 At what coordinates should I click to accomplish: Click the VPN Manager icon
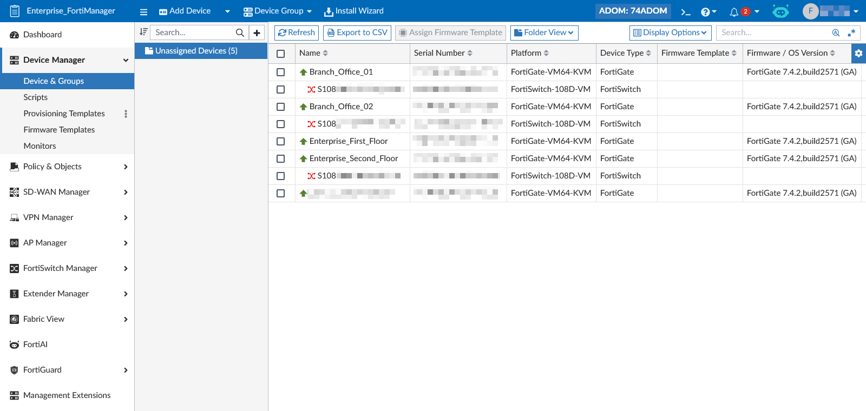point(14,217)
